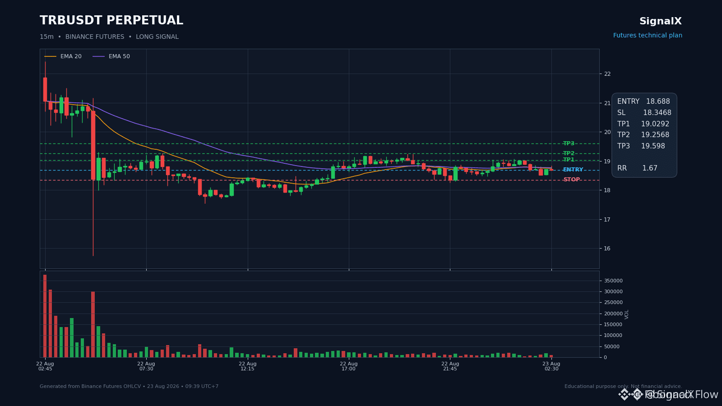Click the price axis label 17

pyautogui.click(x=607, y=220)
